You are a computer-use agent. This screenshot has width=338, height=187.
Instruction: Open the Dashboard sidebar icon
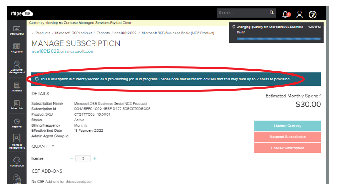pos(17,30)
